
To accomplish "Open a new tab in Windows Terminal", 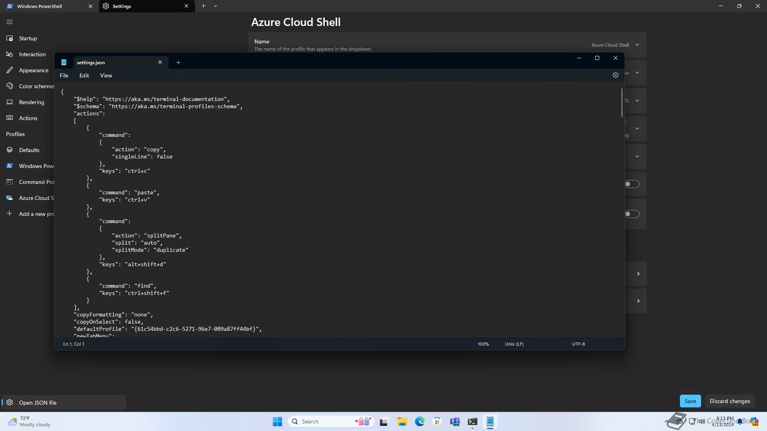I will click(203, 6).
